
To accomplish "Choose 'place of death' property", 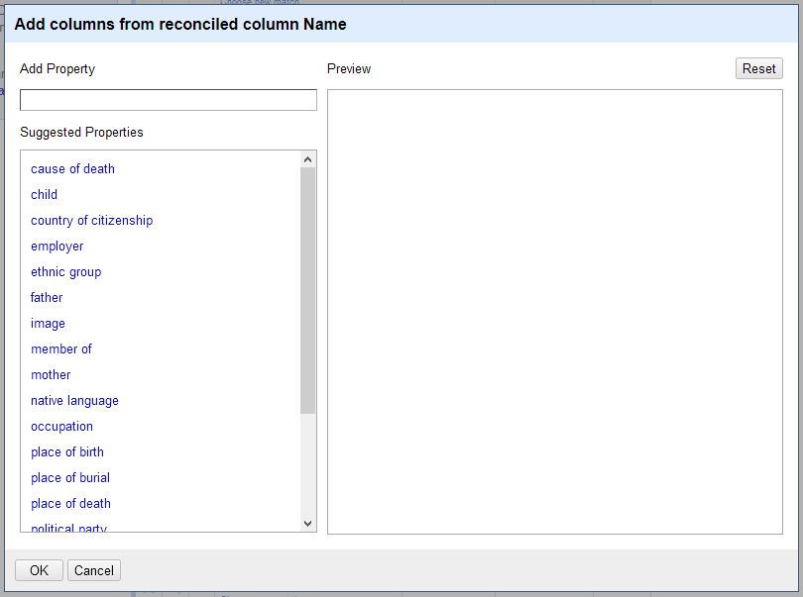I will pyautogui.click(x=70, y=503).
